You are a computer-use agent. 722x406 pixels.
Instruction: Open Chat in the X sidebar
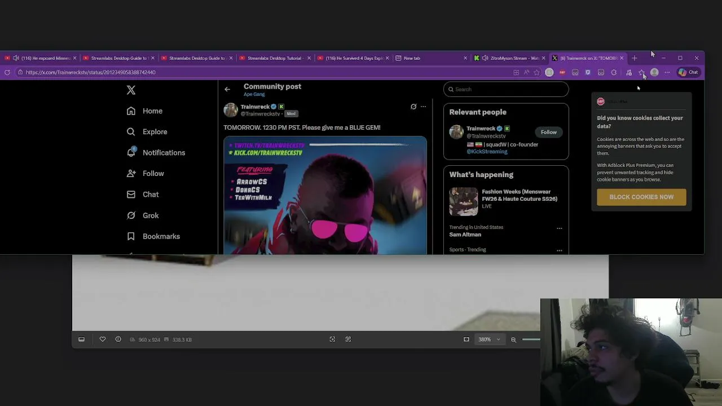143,195
